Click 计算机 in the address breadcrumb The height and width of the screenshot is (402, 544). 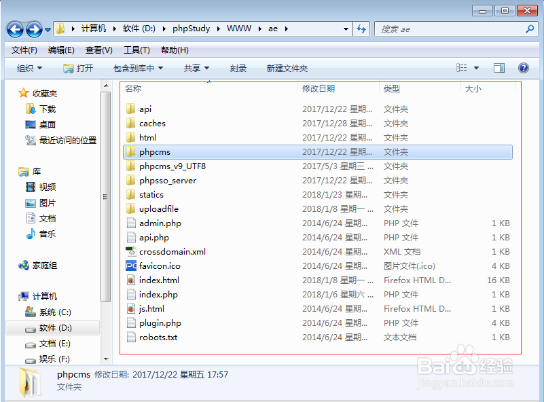94,29
